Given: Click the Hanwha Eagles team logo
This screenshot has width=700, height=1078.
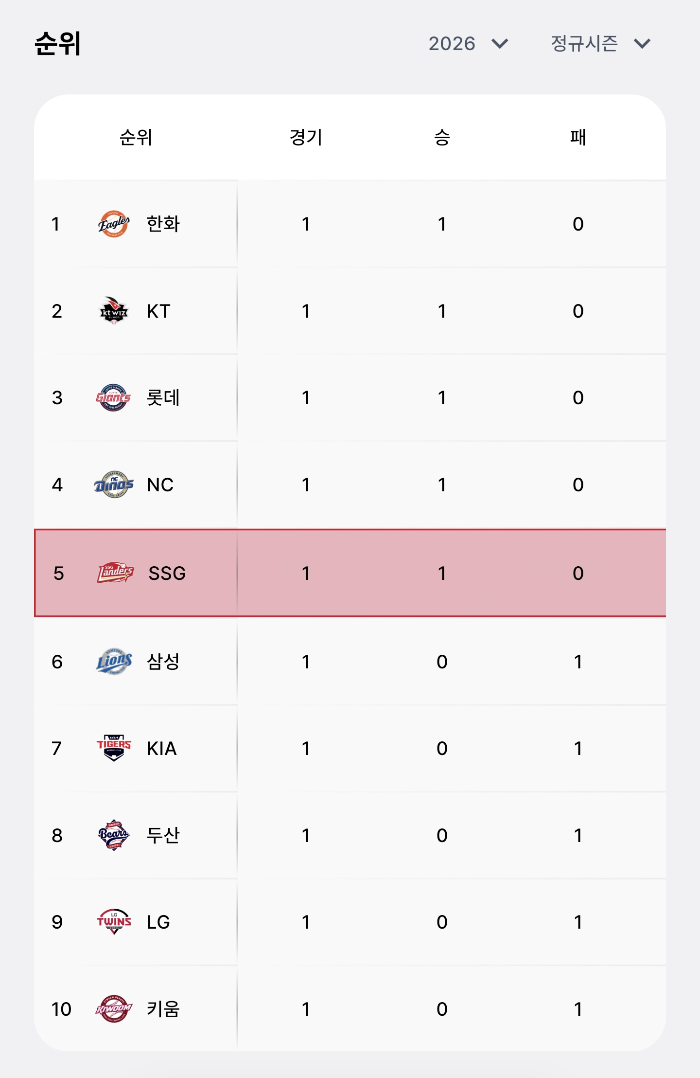Looking at the screenshot, I should click(114, 224).
